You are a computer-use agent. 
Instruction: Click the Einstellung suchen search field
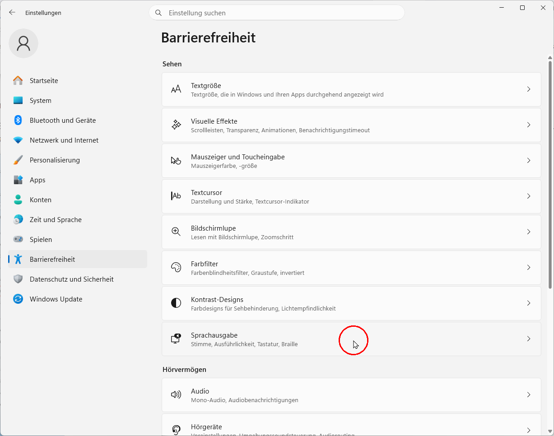[277, 13]
